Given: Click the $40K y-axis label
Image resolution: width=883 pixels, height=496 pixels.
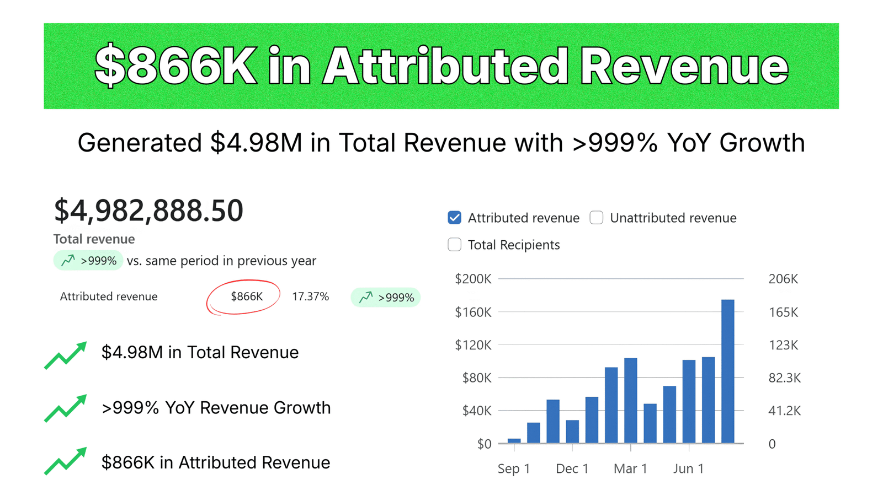Looking at the screenshot, I should [477, 411].
